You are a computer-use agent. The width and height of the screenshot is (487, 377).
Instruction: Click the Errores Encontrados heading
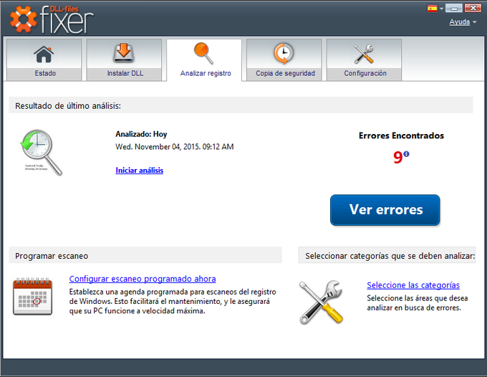pos(401,135)
